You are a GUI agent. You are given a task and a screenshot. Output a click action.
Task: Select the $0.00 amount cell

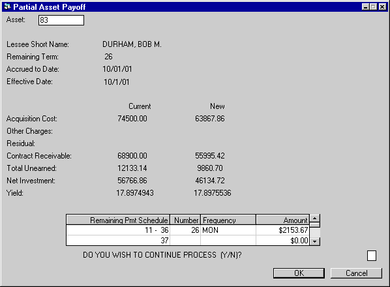pos(283,241)
